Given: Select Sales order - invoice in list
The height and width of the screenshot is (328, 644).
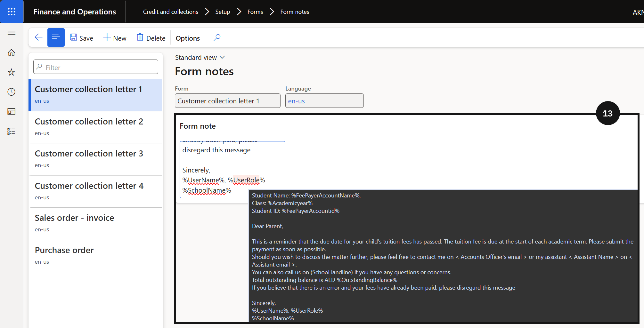Looking at the screenshot, I should (95, 224).
